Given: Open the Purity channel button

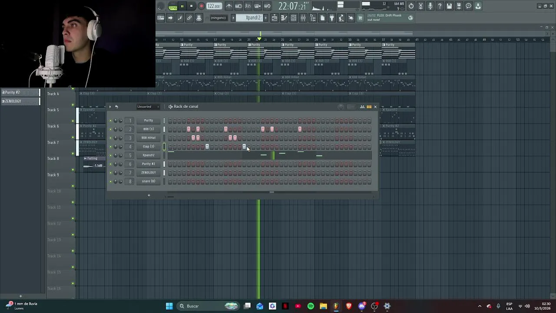Looking at the screenshot, I should 149,120.
